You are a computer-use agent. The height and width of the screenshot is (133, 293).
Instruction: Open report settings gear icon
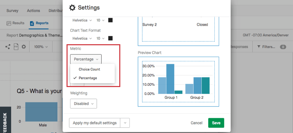click(x=23, y=47)
